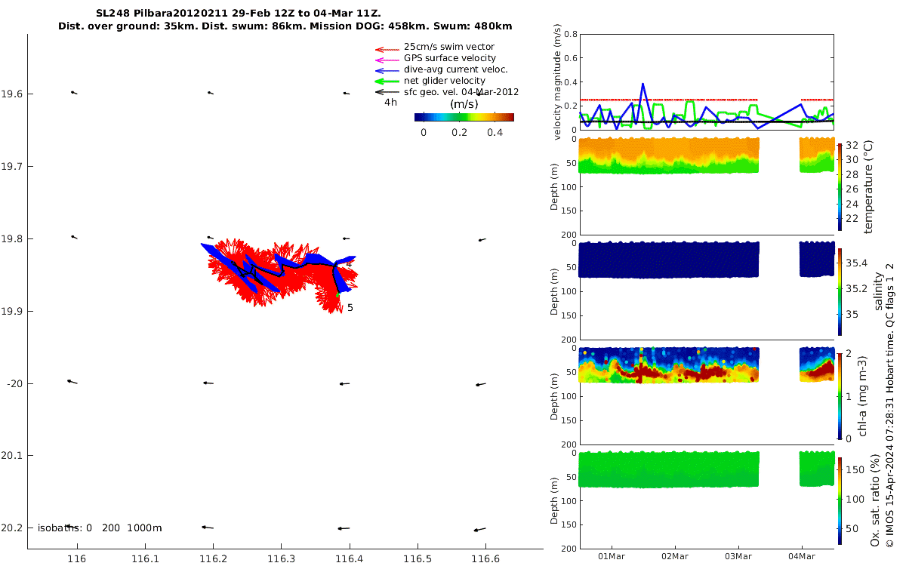Click latitude tick "19.6" on map axis
This screenshot has width=906, height=566.
tap(12, 94)
